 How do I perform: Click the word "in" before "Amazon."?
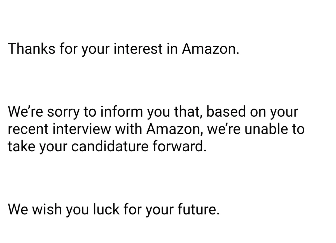tap(173, 49)
